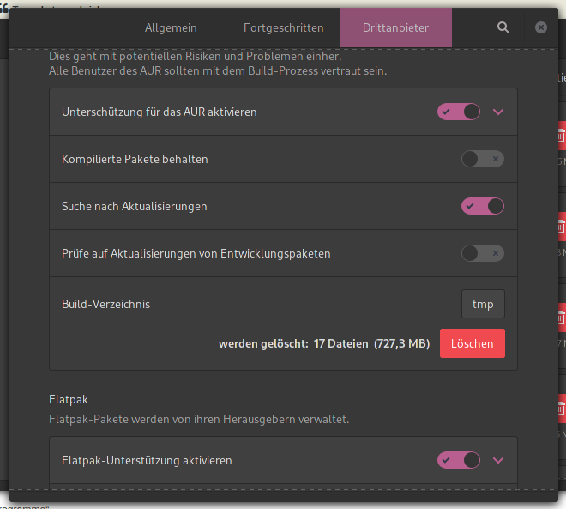Screen dimensions: 566x509
Task: Turn off 'Suche nach Aktualisierungen' switch
Action: coord(482,206)
